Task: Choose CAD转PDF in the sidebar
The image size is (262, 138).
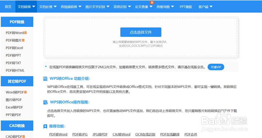Action: click(14, 136)
